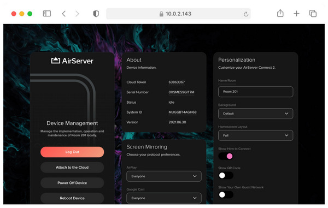The height and width of the screenshot is (208, 328).
Task: Click the About panel heading
Action: [x=134, y=60]
